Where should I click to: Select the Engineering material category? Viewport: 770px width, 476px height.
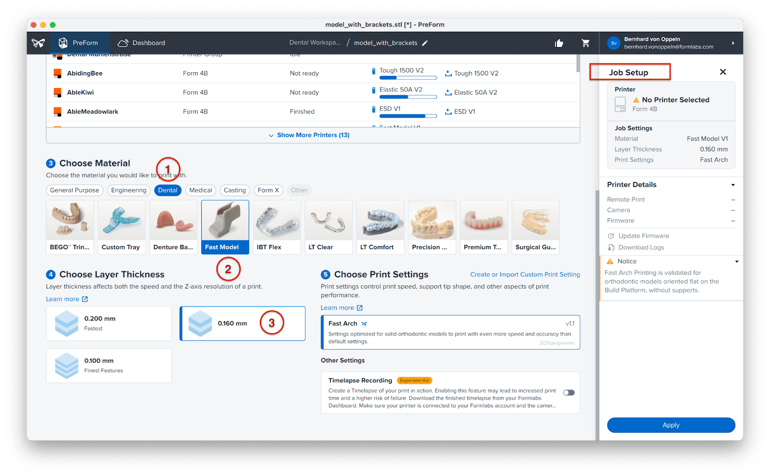[x=128, y=190]
